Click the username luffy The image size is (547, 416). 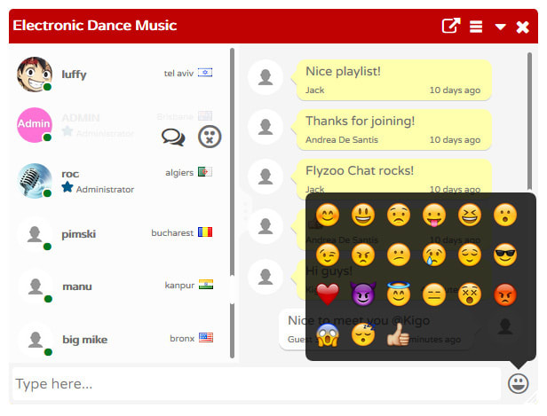click(x=74, y=75)
